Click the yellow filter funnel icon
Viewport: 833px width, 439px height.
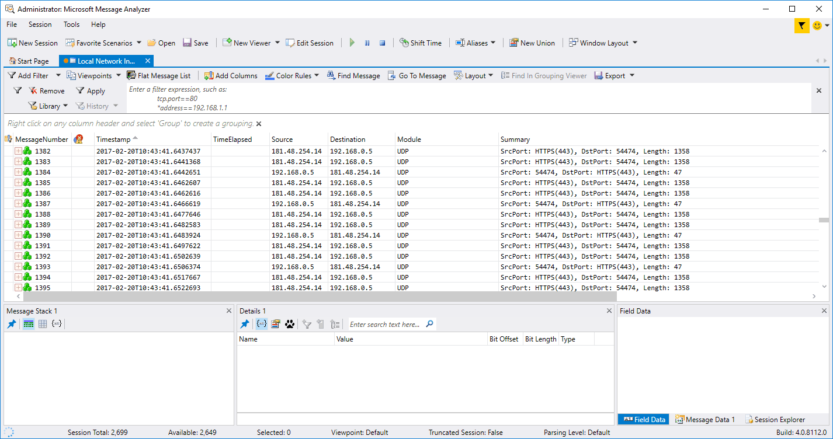coord(801,26)
